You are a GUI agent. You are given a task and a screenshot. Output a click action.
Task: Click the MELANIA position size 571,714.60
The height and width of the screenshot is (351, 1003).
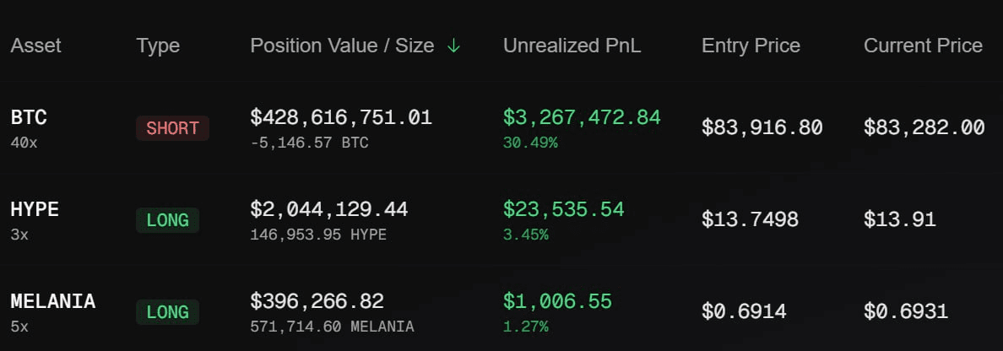pyautogui.click(x=296, y=327)
